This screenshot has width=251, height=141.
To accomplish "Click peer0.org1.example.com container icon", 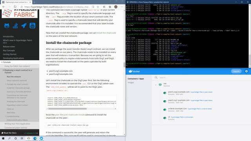I will click(165, 101).
